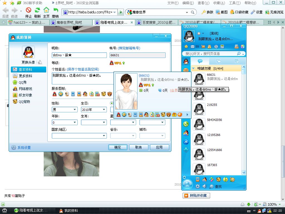Image resolution: width=285 pixels, height=214 pixels.
Task: Click the 昵称 nickname input field
Action: click(79, 55)
